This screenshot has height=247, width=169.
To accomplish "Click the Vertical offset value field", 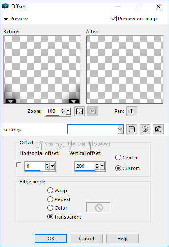I will point(85,166).
